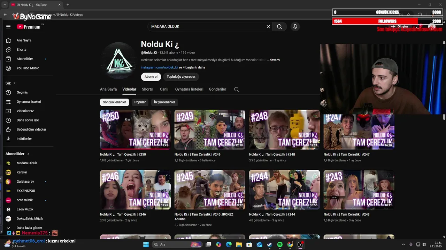Expand the channel description with ...devamı

(274, 60)
